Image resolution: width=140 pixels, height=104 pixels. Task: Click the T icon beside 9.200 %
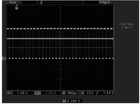[65, 101]
